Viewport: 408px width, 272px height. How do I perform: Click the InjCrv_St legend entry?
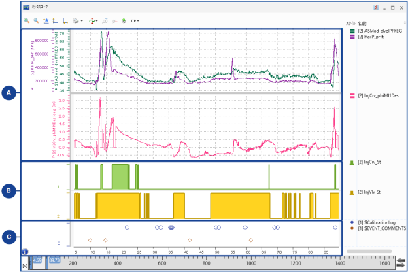click(371, 163)
